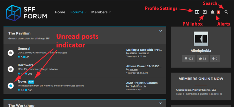234x107 pixels.
Task: Open the News forum link
Action: pyautogui.click(x=22, y=81)
